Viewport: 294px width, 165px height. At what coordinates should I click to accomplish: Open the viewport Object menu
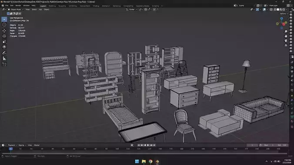pyautogui.click(x=47, y=10)
